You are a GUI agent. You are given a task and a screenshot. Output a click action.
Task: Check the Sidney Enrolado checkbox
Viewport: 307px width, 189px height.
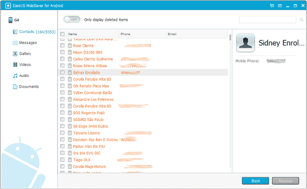[x=62, y=72]
